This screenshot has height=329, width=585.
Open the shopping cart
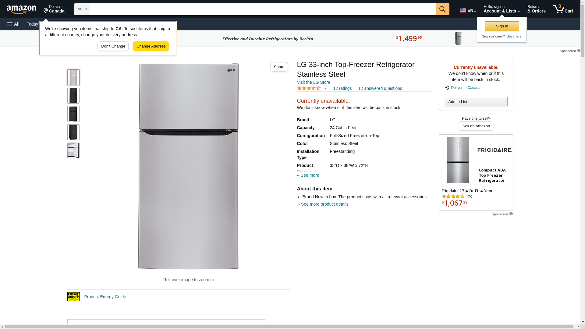(563, 9)
